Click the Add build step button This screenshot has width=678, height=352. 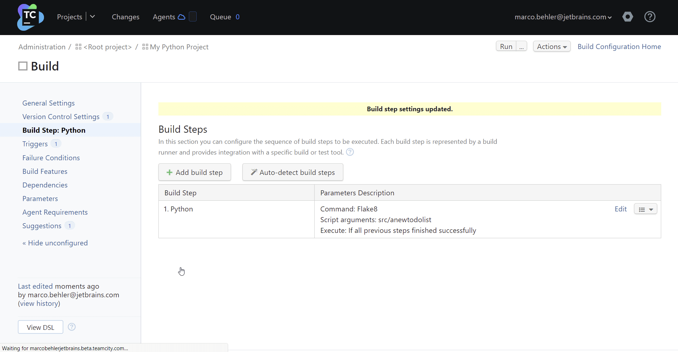tap(195, 172)
